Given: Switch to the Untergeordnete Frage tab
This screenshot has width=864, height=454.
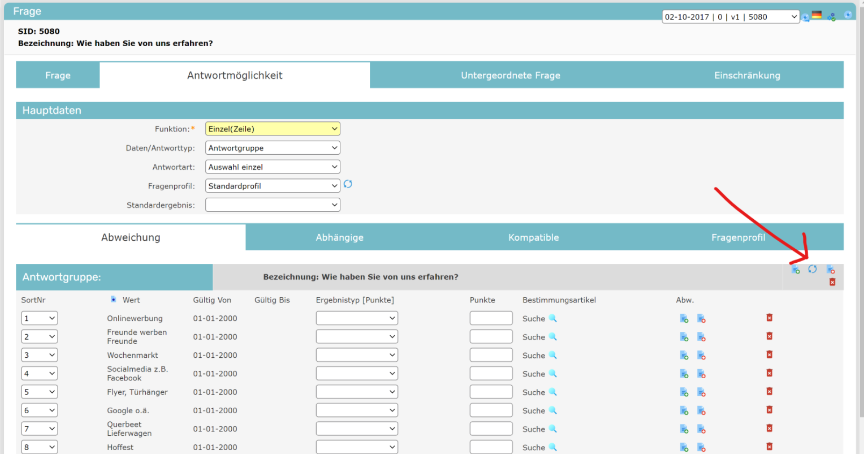Looking at the screenshot, I should pos(510,75).
